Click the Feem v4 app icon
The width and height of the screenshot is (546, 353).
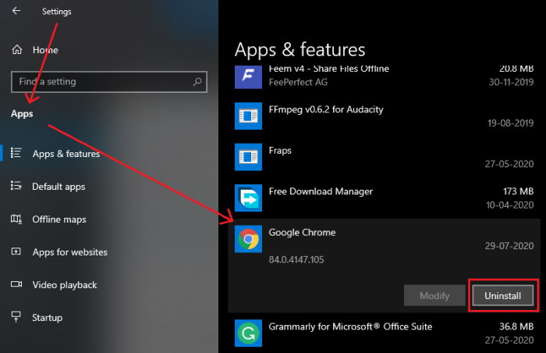click(248, 77)
